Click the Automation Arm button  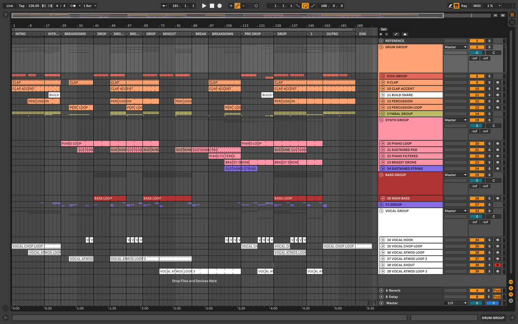pyautogui.click(x=237, y=6)
